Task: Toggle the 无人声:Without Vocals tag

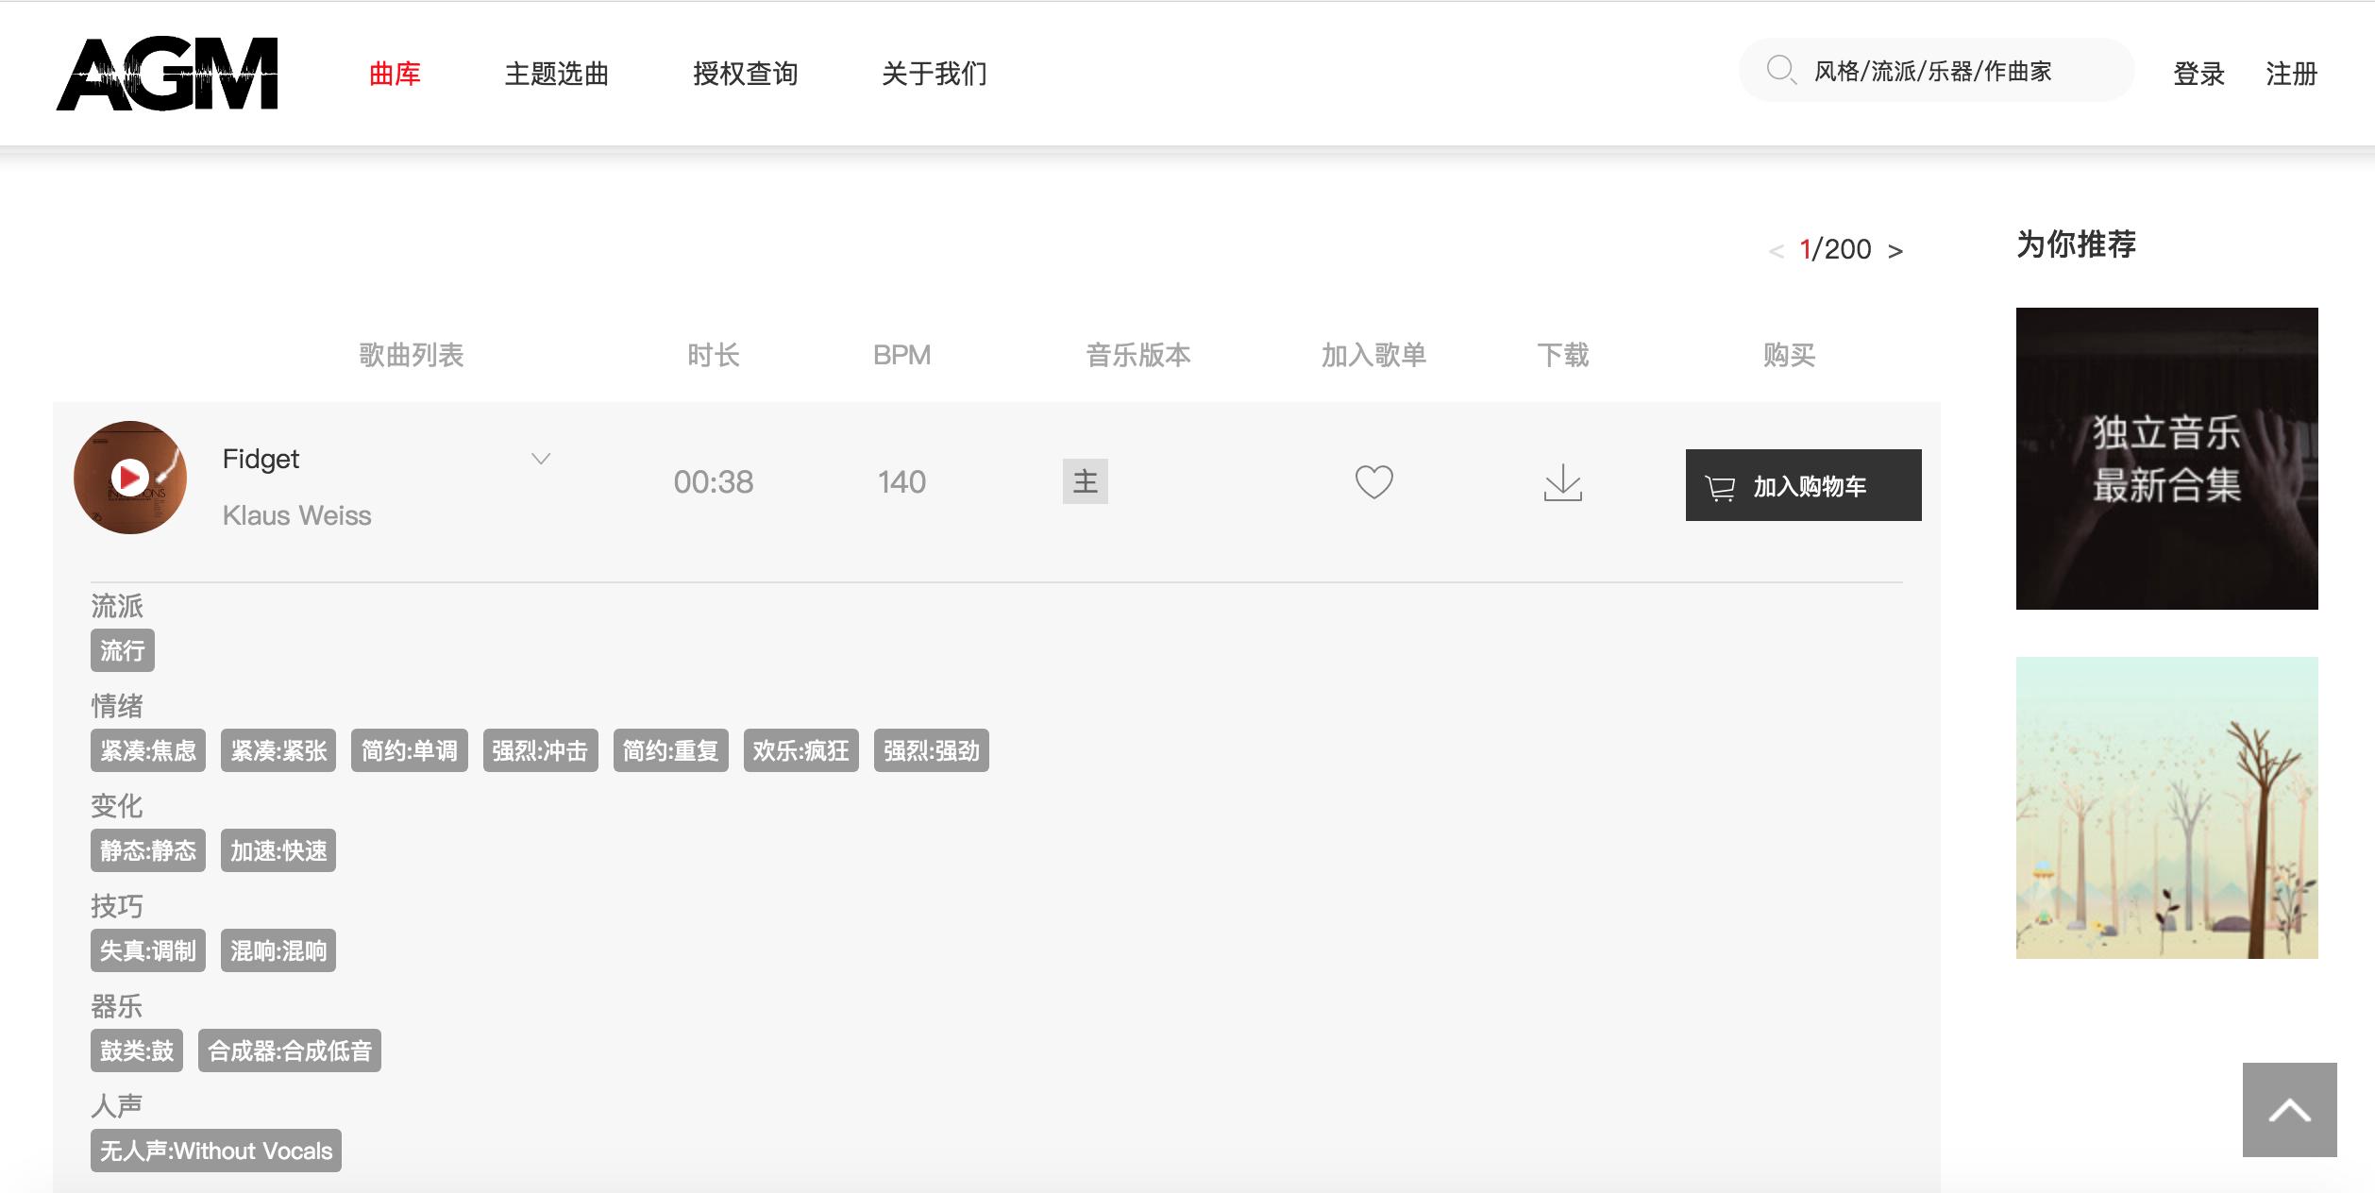Action: click(x=216, y=1151)
